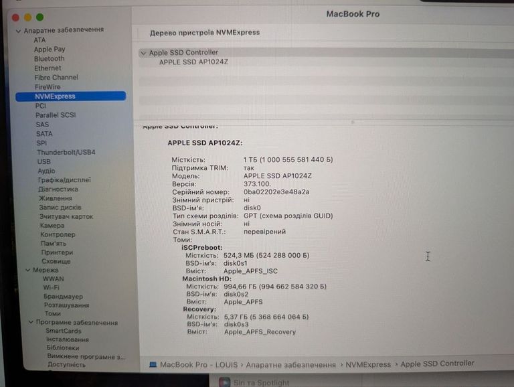Collapse the Мережа sidebar section
The height and width of the screenshot is (387, 514).
click(x=28, y=270)
